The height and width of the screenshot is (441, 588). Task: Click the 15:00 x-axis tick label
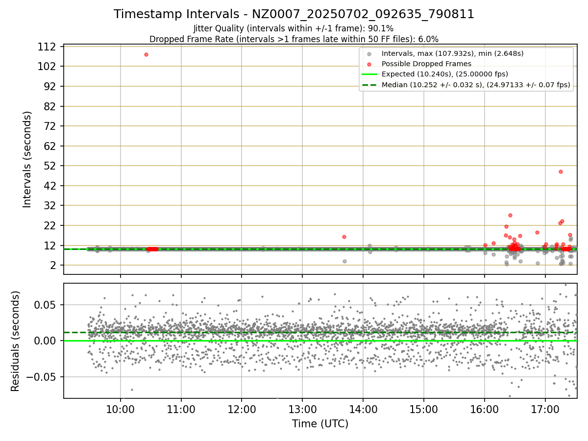point(424,409)
